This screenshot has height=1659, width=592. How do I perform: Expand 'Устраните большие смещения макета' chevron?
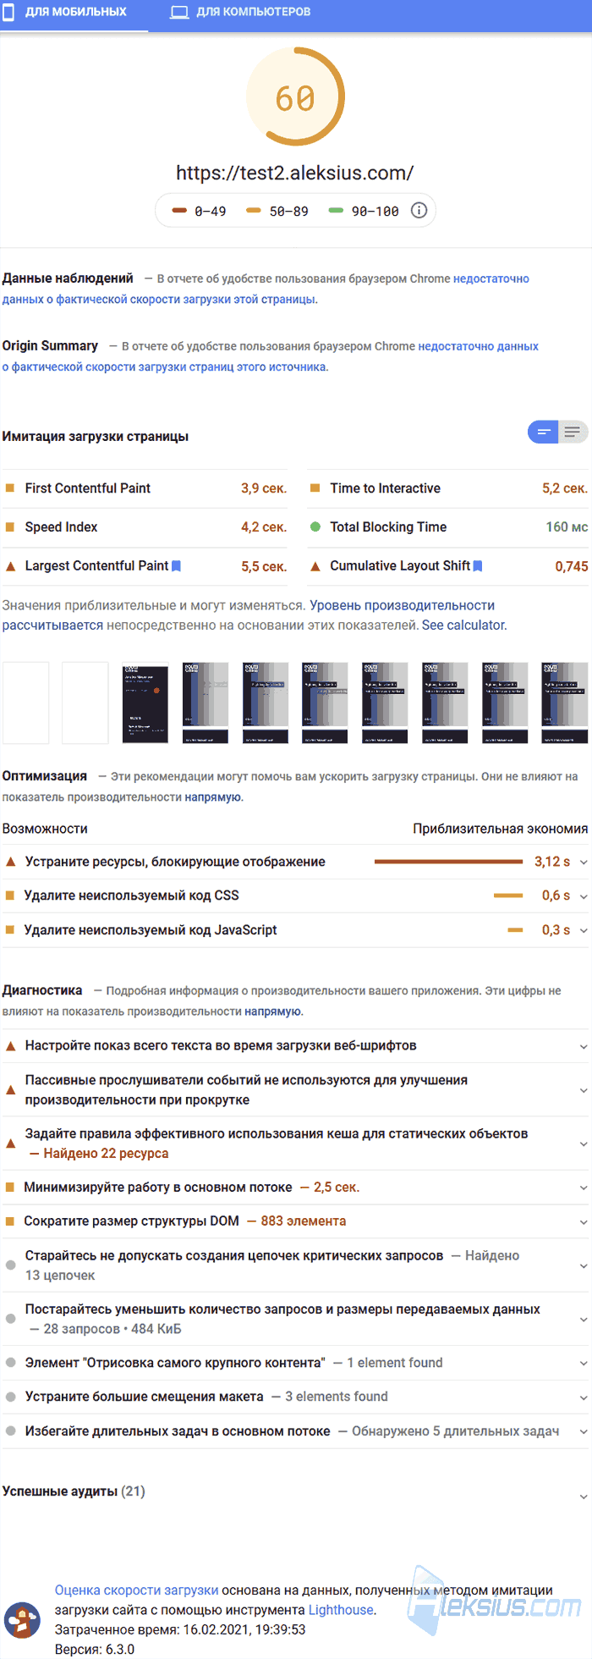coord(583,1397)
